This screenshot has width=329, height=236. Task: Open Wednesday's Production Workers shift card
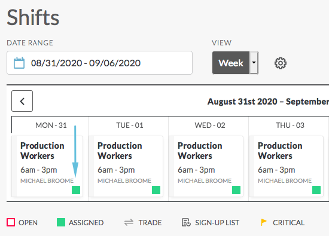206,166
